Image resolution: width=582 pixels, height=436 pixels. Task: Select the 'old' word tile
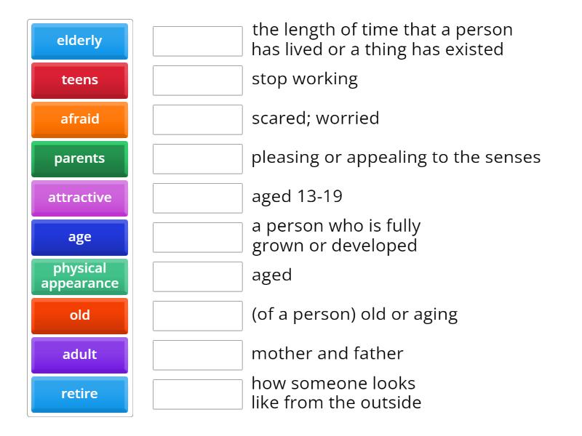click(79, 315)
